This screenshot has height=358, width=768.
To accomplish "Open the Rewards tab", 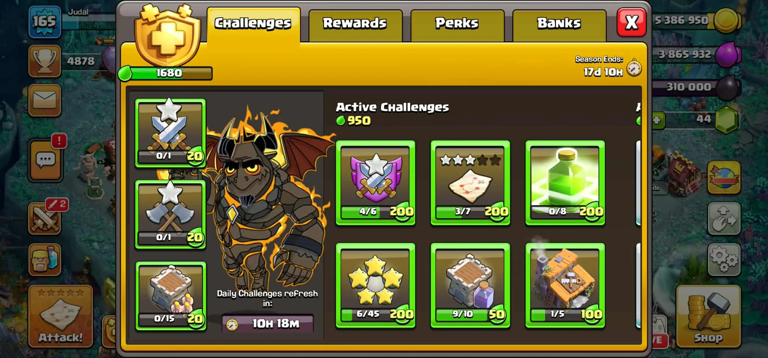I will 355,25.
